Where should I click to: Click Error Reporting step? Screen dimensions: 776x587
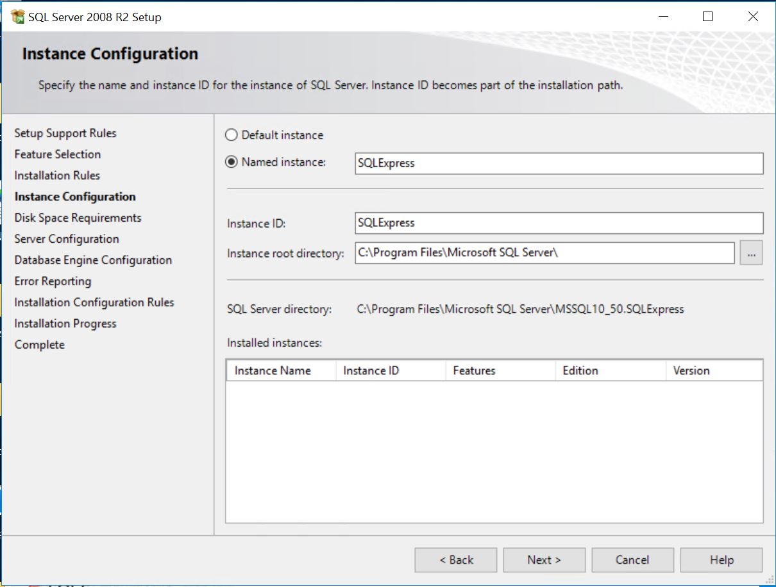tap(53, 281)
